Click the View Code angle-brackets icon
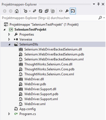 (61, 11)
